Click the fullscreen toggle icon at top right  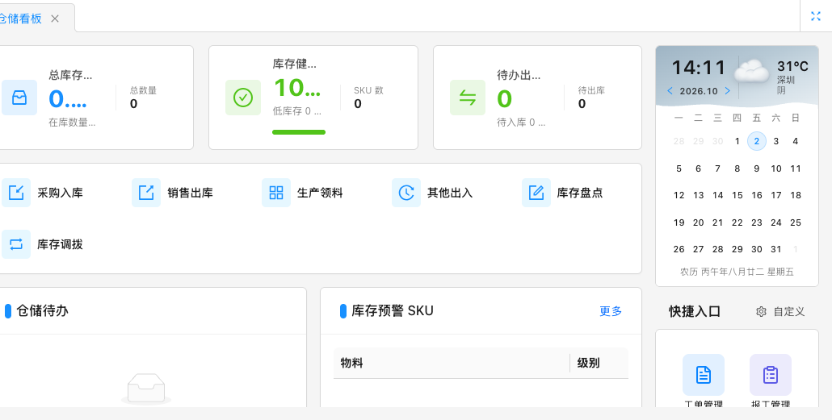coord(816,16)
